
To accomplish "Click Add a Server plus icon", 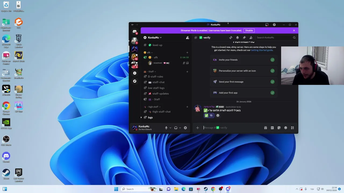I will coord(135,73).
